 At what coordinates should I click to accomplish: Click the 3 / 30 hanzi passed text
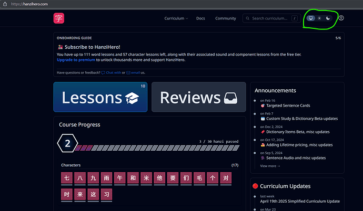click(x=219, y=142)
